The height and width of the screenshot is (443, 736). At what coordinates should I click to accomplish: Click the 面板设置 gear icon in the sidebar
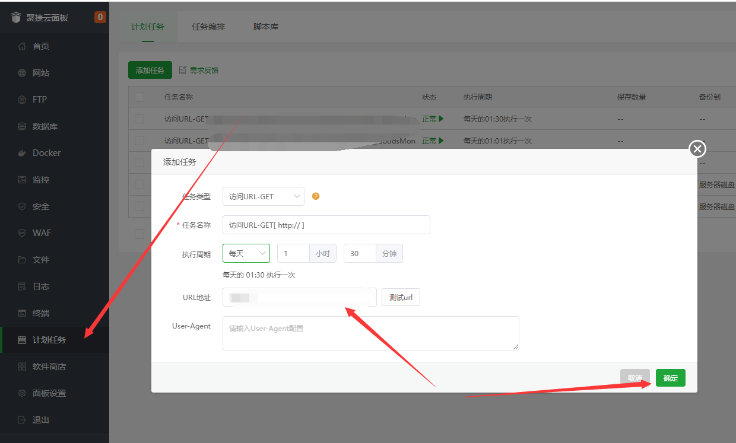click(x=22, y=393)
